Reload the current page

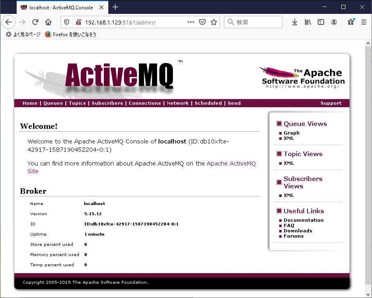(35, 22)
